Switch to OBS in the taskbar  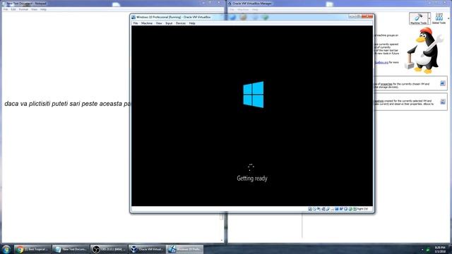(x=109, y=249)
